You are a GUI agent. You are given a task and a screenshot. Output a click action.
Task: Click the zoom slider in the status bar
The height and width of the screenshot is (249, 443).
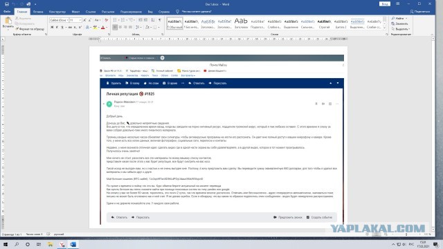tap(406, 234)
